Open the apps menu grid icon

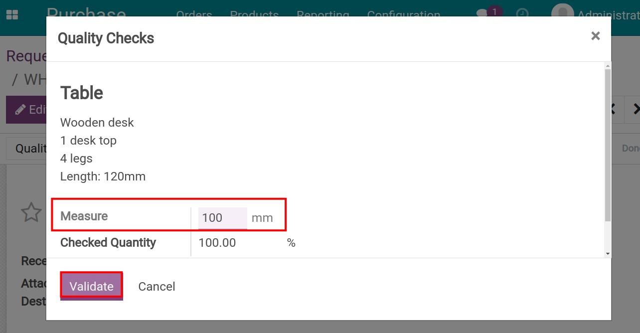[12, 13]
